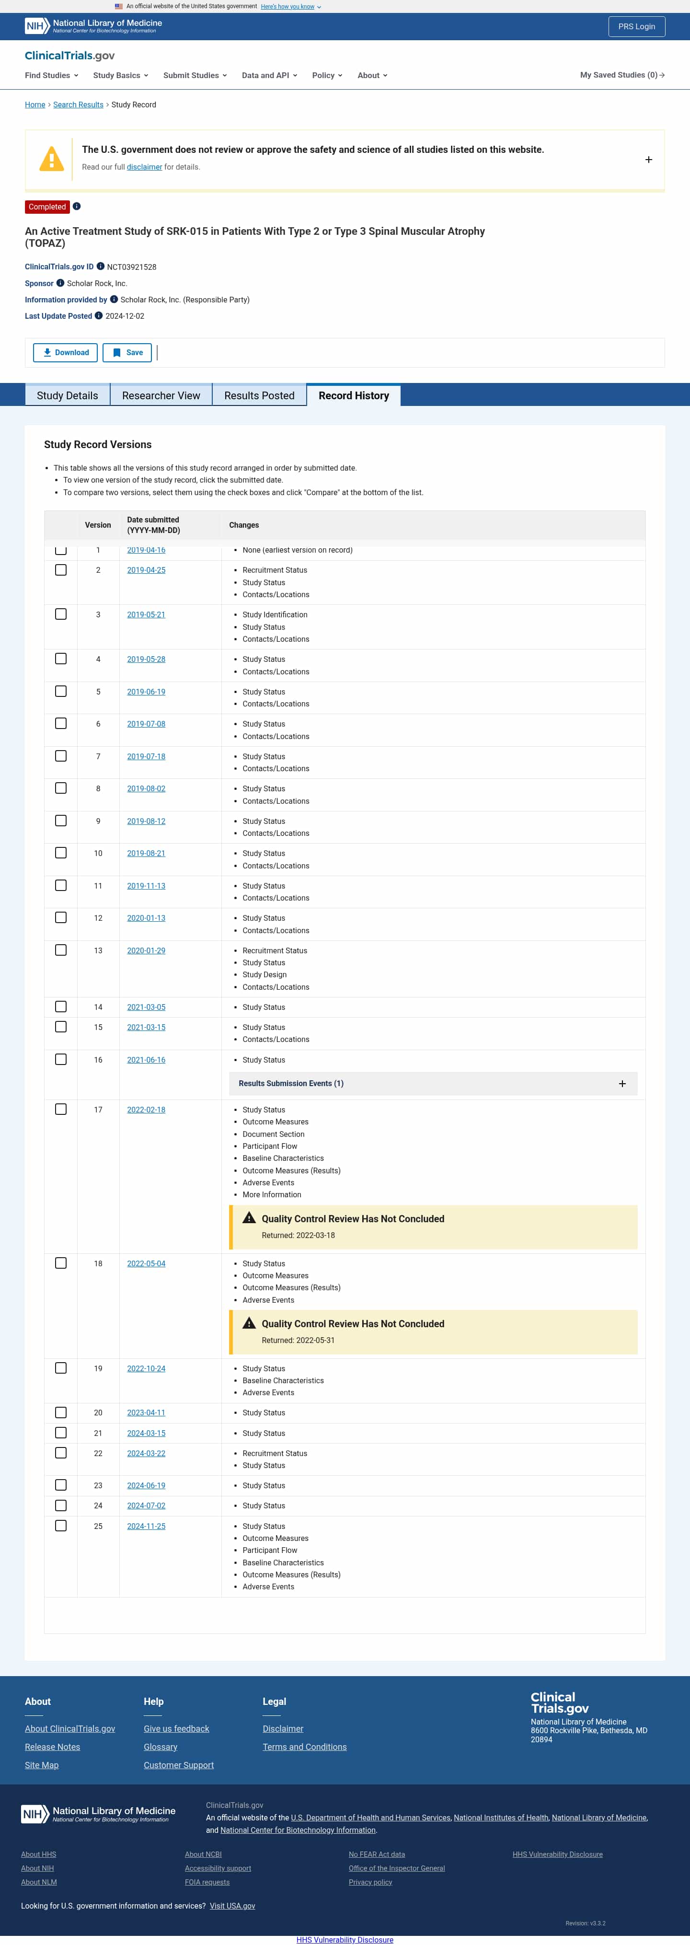Save this study
The width and height of the screenshot is (690, 1945).
click(127, 353)
